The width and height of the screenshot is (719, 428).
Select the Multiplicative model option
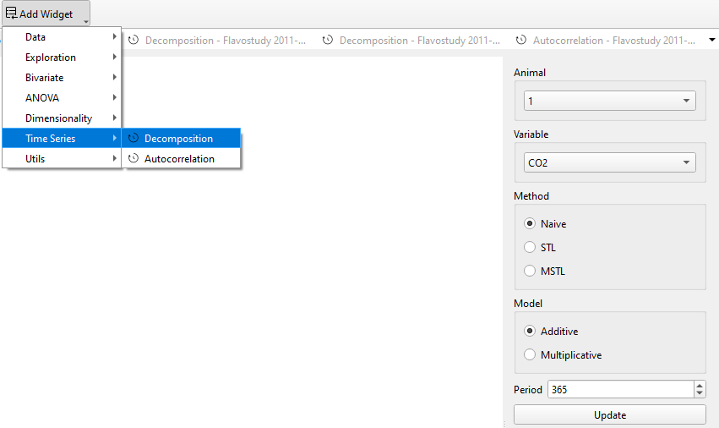pyautogui.click(x=531, y=355)
